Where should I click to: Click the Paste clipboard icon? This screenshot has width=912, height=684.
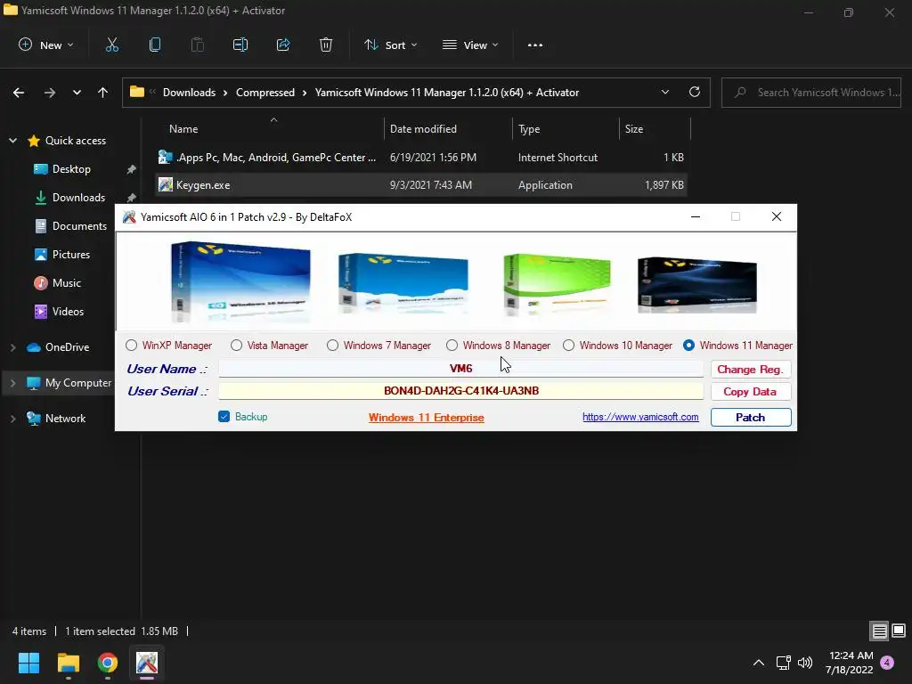(x=197, y=45)
